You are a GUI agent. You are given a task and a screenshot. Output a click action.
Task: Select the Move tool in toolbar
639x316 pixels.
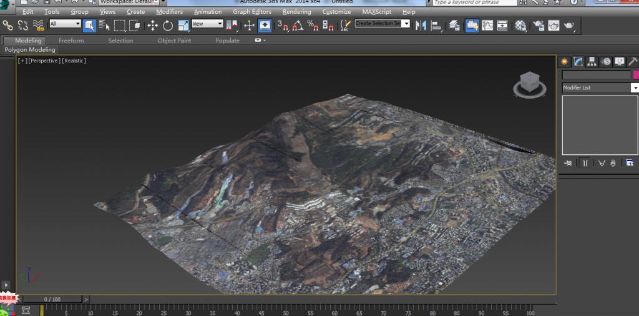click(152, 26)
